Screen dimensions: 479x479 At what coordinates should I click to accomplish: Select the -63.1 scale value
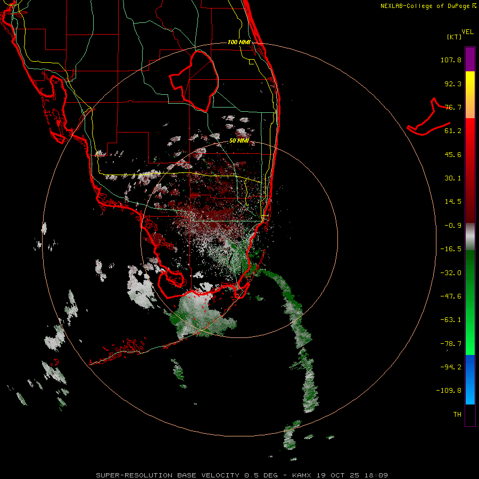pos(451,320)
